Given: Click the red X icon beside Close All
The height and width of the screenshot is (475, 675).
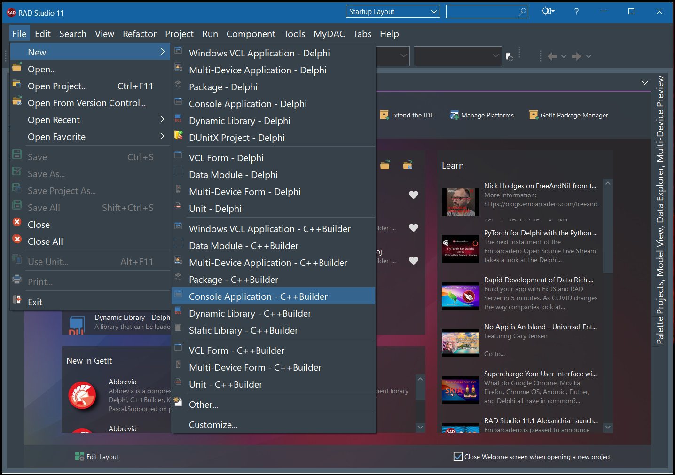Looking at the screenshot, I should [17, 240].
